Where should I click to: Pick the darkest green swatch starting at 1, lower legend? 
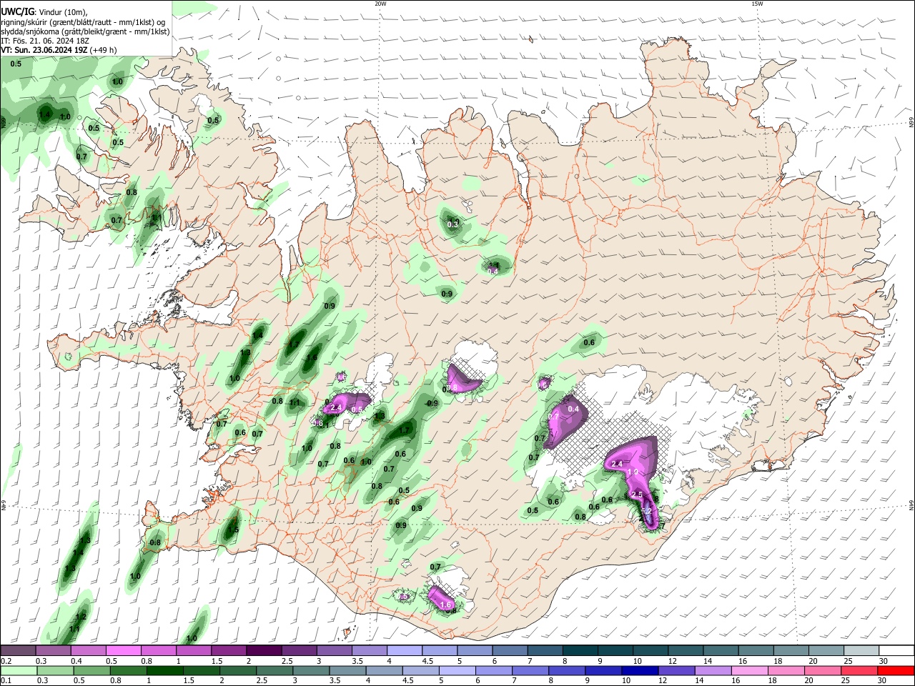pyautogui.click(x=165, y=671)
